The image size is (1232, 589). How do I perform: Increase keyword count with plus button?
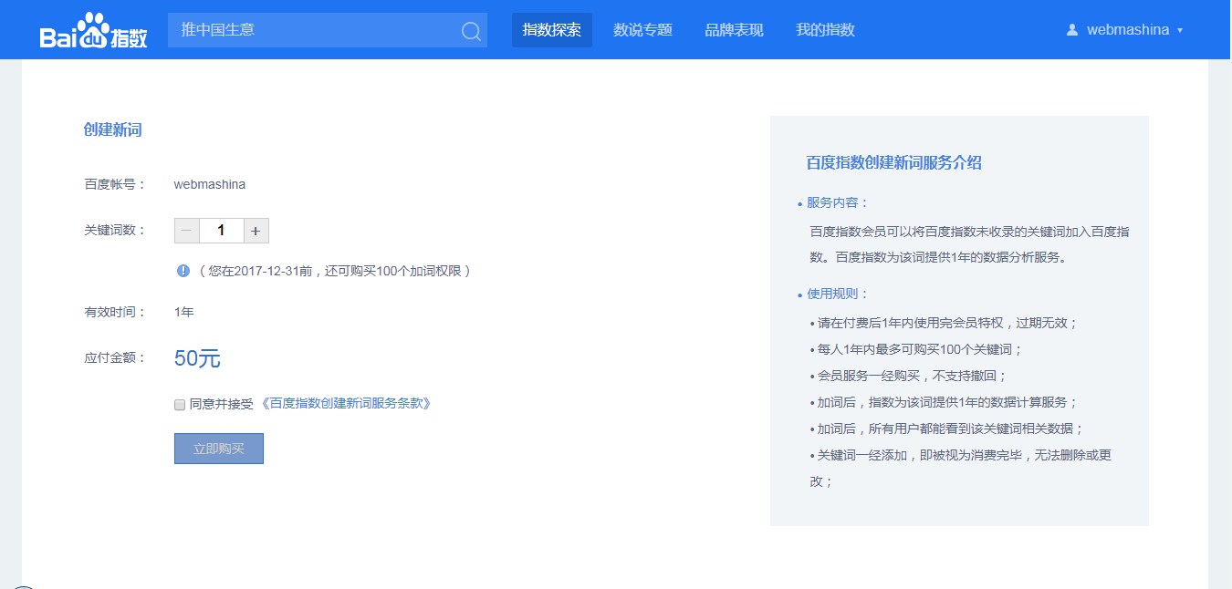pos(256,231)
